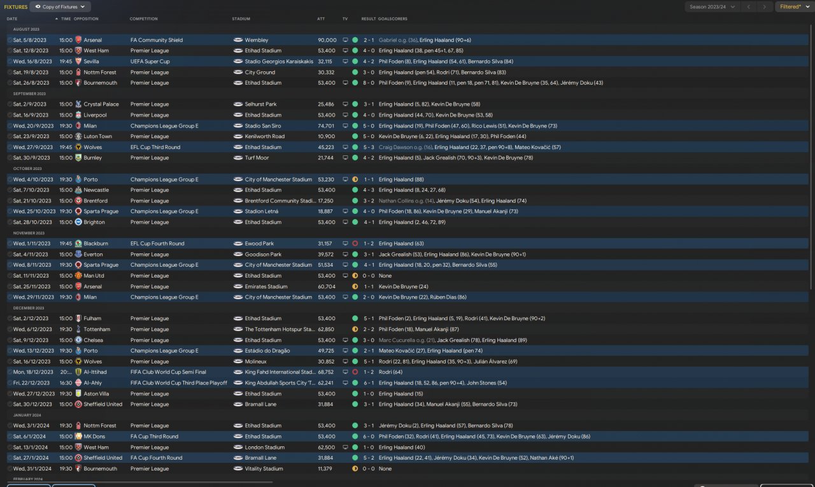
Task: Click the Arsenal badge in the Community Shield row
Action: coord(78,40)
